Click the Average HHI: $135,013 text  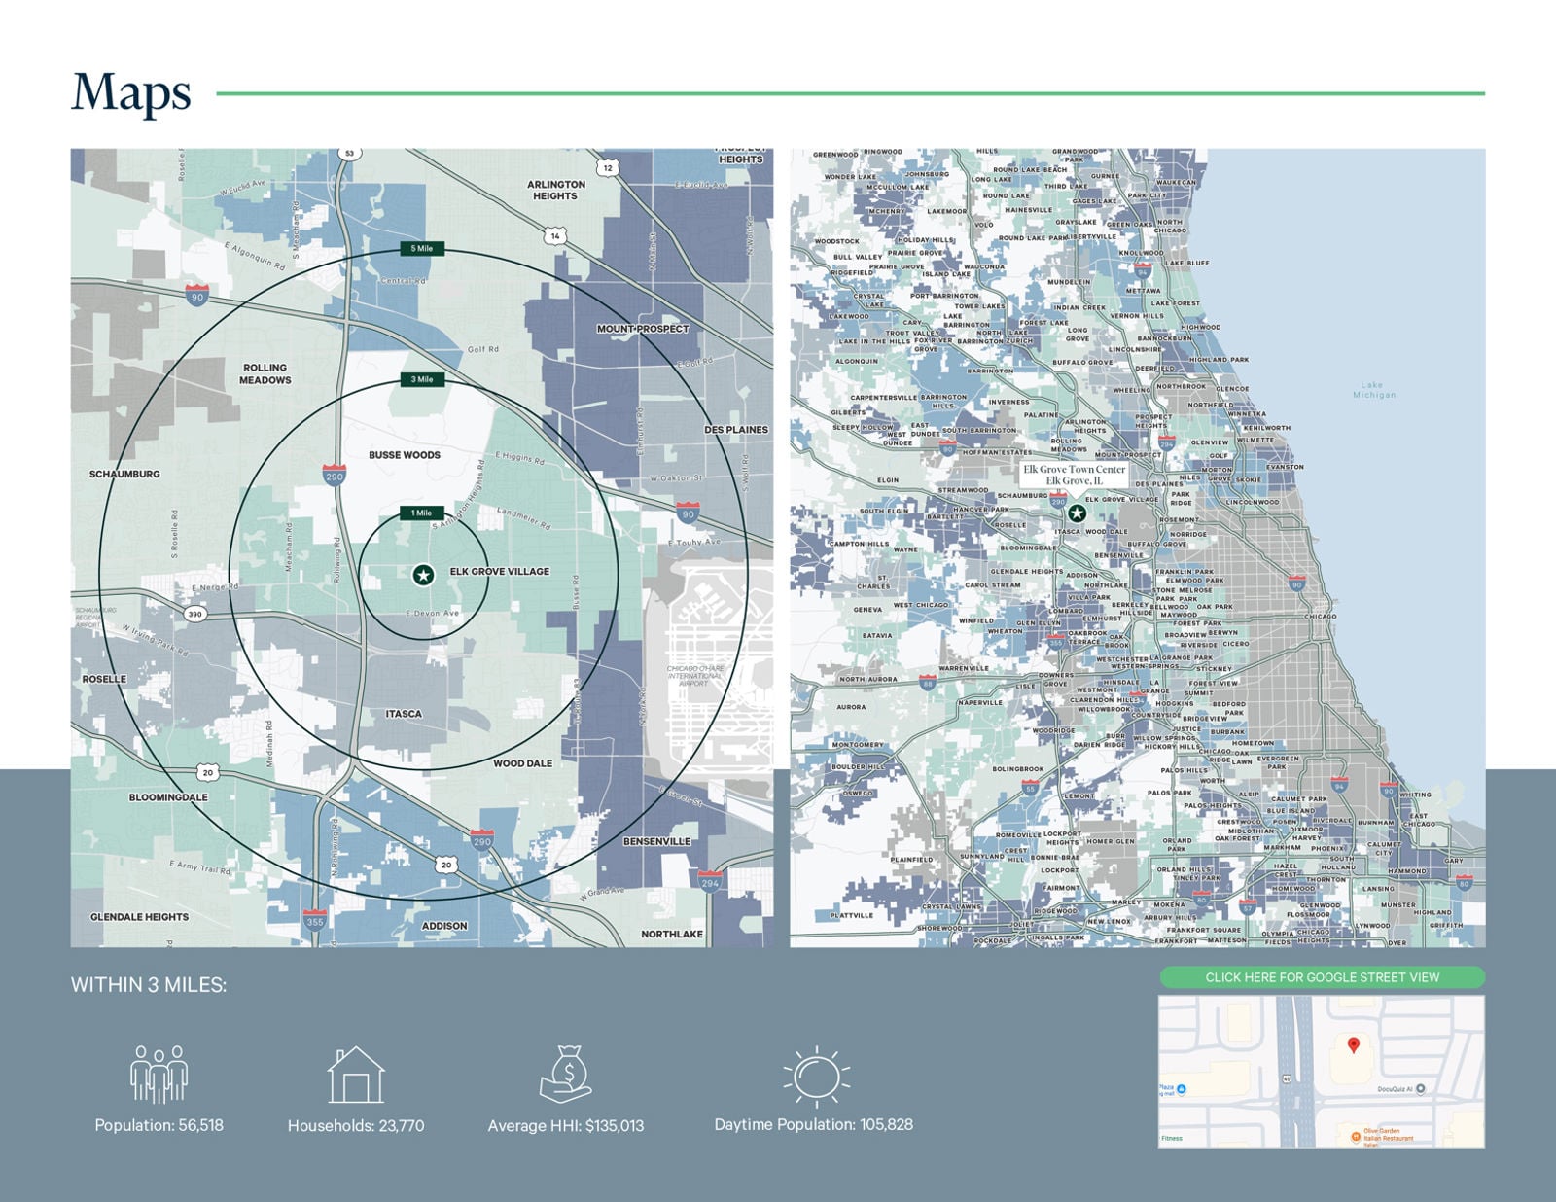(566, 1125)
